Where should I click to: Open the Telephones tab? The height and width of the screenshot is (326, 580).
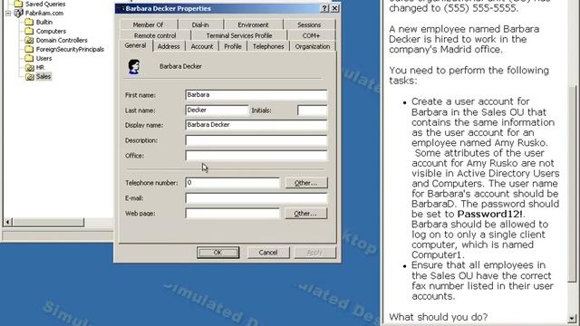point(268,46)
